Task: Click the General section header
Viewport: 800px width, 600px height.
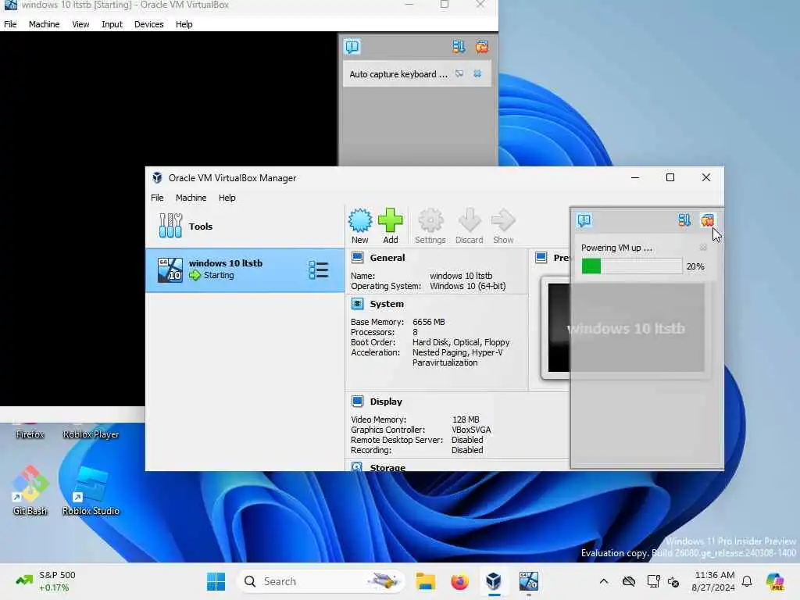Action: point(387,258)
